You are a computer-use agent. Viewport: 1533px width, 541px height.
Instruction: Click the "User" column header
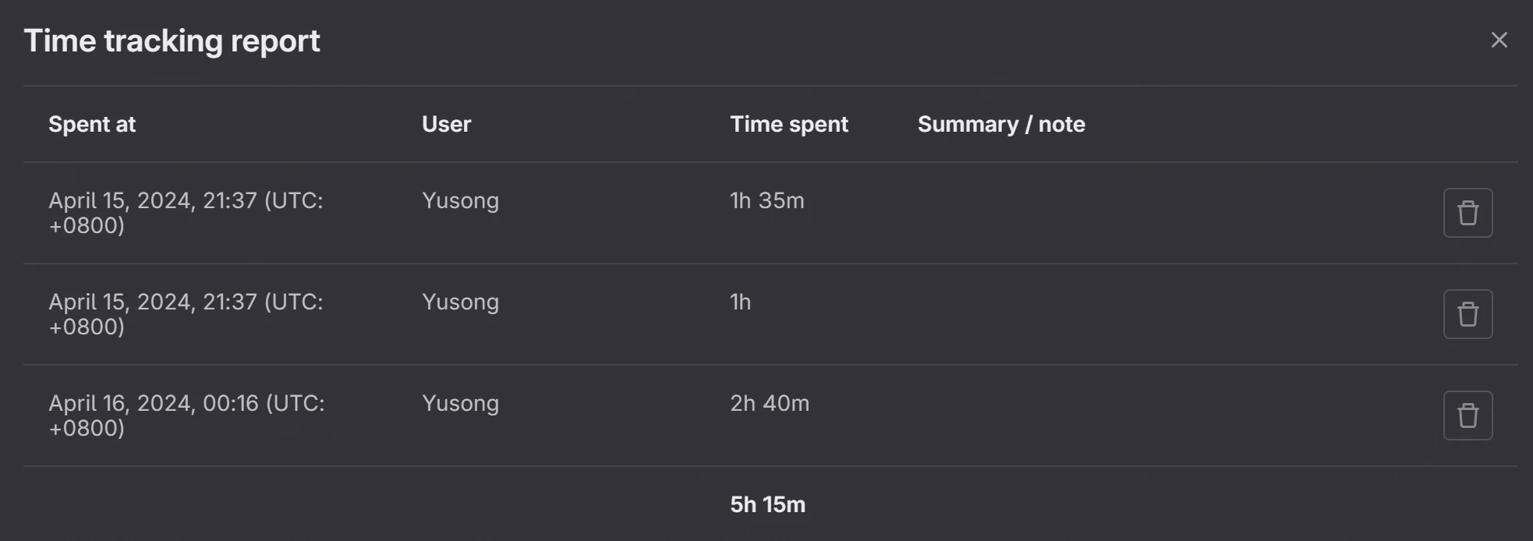(x=446, y=125)
